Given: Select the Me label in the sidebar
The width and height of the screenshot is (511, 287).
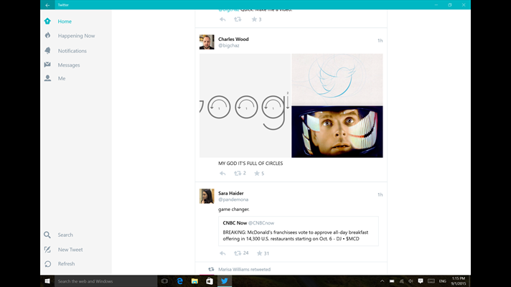Looking at the screenshot, I should pos(62,78).
